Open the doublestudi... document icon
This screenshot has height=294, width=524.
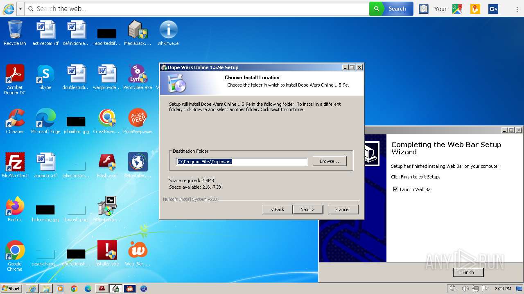coord(76,77)
